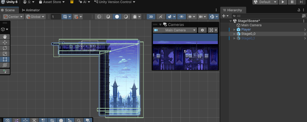Select the Scale tool
This screenshot has width=307, height=122.
click(x=5, y=54)
